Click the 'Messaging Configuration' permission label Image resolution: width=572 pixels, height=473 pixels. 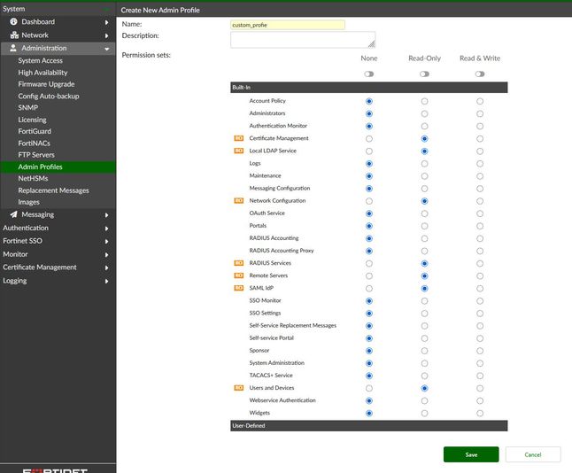(x=280, y=188)
